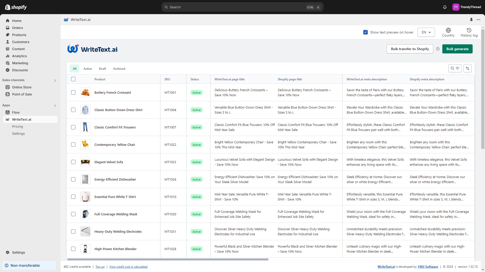Switch to Draft tab

tap(103, 69)
